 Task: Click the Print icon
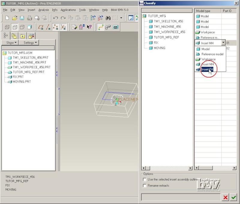coord(29,18)
